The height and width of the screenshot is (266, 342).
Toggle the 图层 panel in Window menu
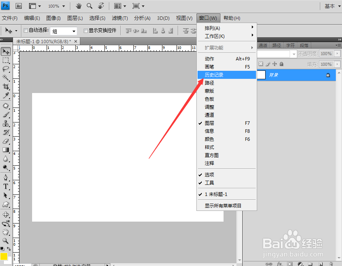coord(227,123)
